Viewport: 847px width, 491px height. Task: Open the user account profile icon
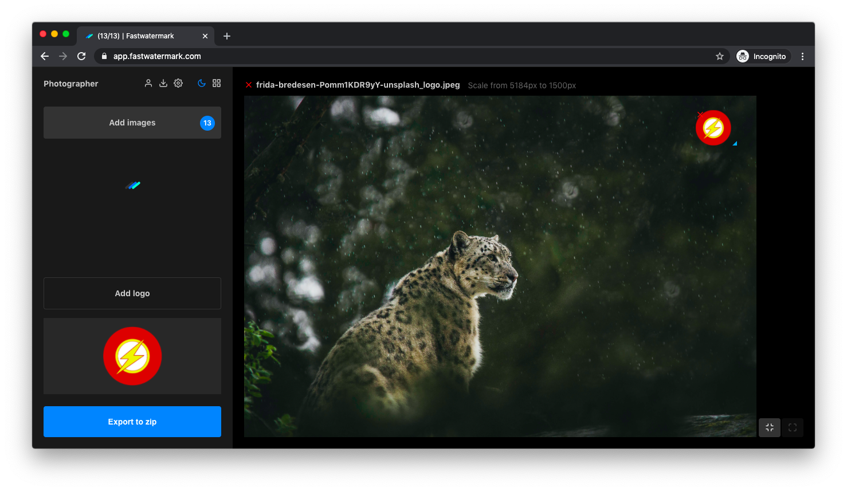tap(148, 83)
